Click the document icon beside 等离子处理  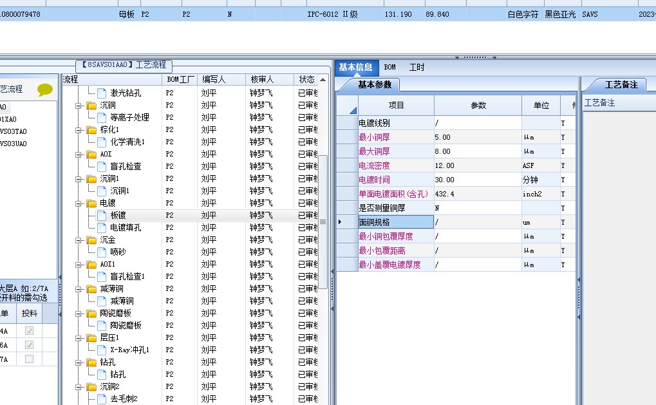click(102, 118)
